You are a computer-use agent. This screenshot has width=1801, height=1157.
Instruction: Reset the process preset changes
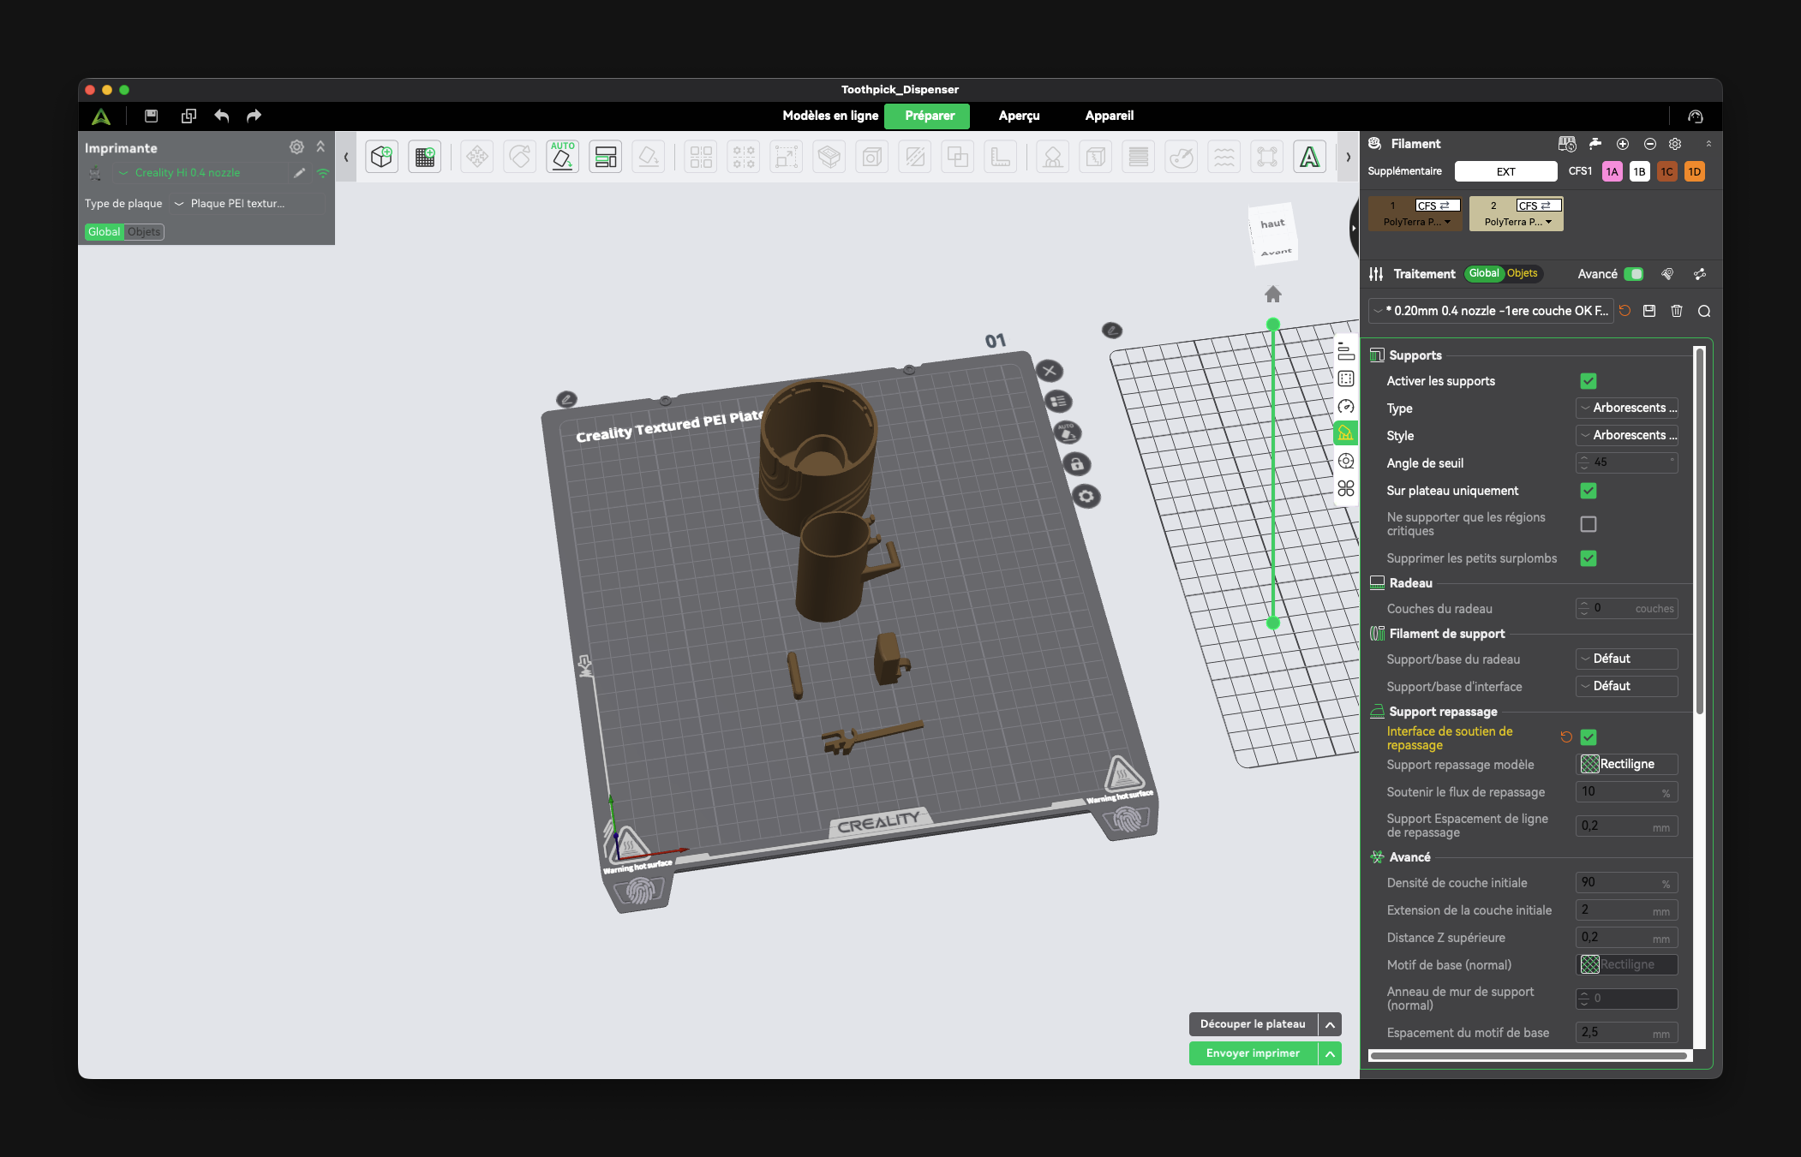point(1624,311)
